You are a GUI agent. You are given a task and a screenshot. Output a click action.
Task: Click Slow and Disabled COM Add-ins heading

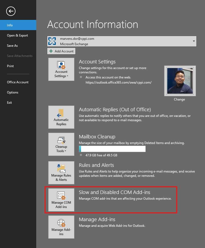pos(115,192)
